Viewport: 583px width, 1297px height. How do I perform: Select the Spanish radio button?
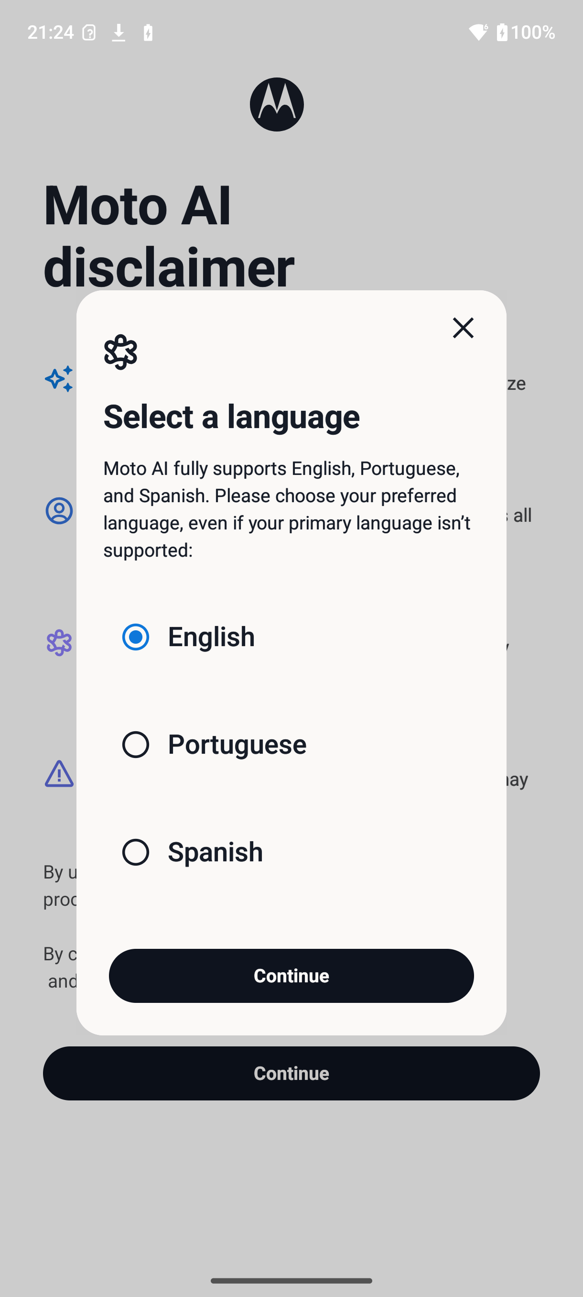[x=136, y=852]
